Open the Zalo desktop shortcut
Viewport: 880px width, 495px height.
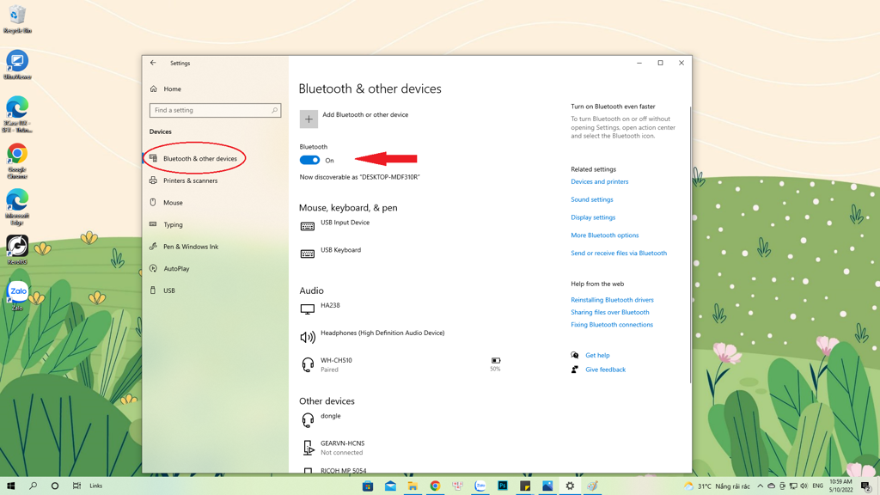[x=17, y=296]
